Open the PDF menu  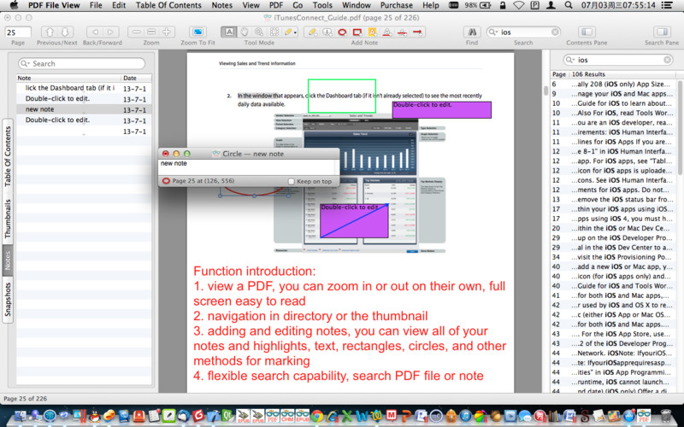276,5
